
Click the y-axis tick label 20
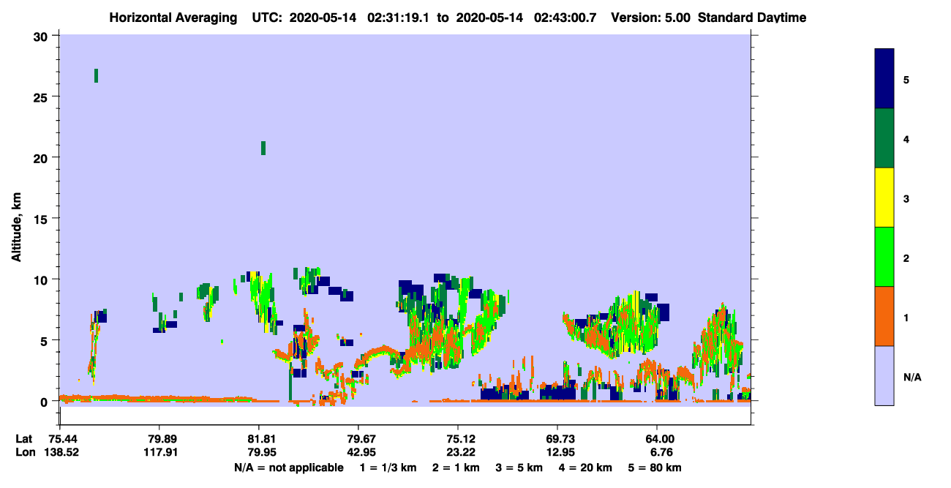[x=42, y=157]
